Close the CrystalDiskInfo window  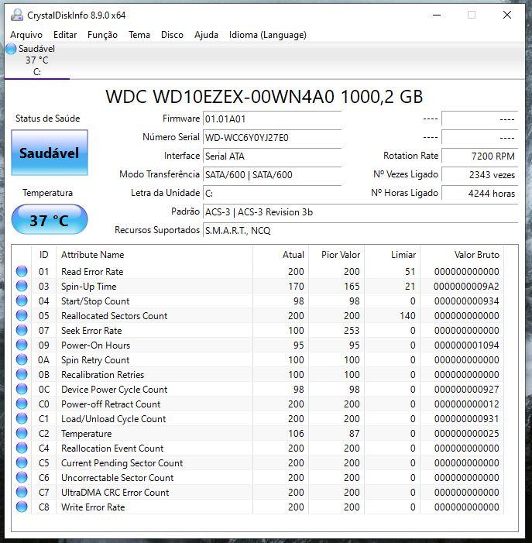[507, 15]
